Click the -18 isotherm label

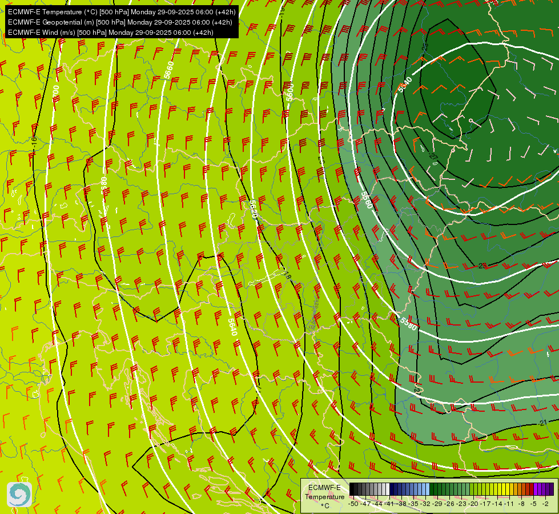(x=287, y=275)
